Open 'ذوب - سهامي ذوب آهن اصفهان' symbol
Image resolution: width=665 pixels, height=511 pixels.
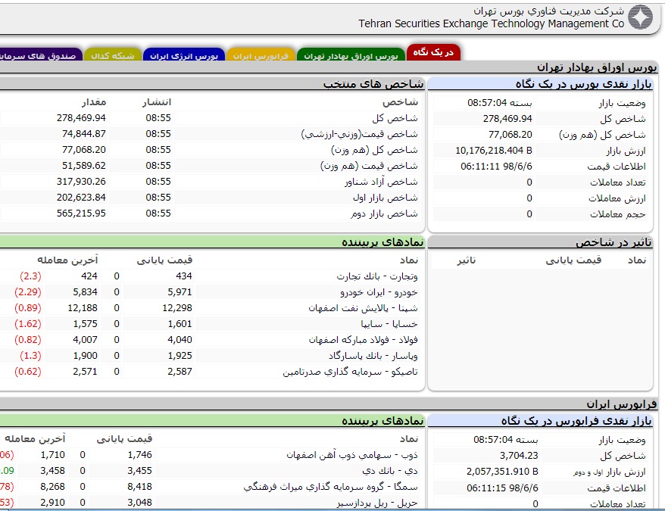tap(352, 455)
